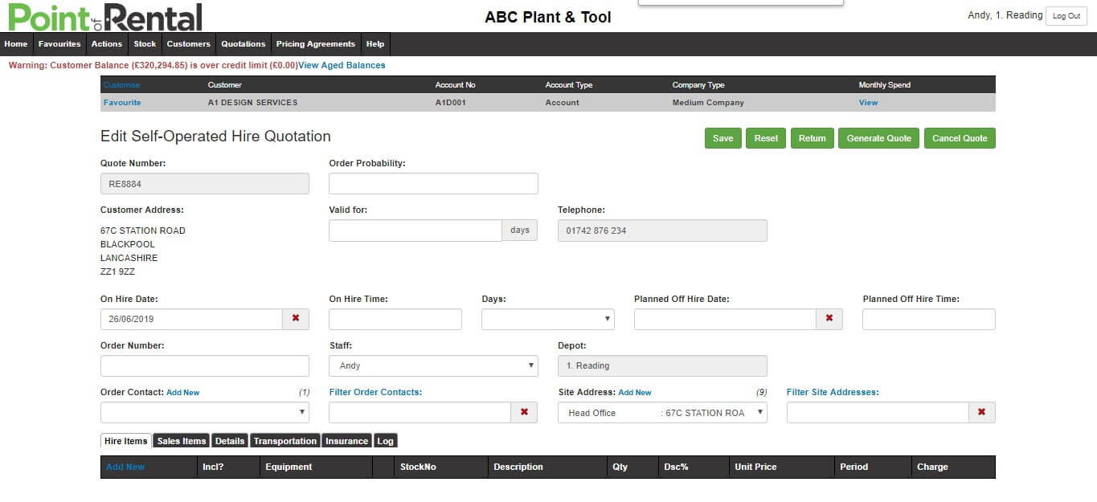This screenshot has width=1097, height=502.
Task: Clear the On Hire Date field
Action: click(296, 319)
